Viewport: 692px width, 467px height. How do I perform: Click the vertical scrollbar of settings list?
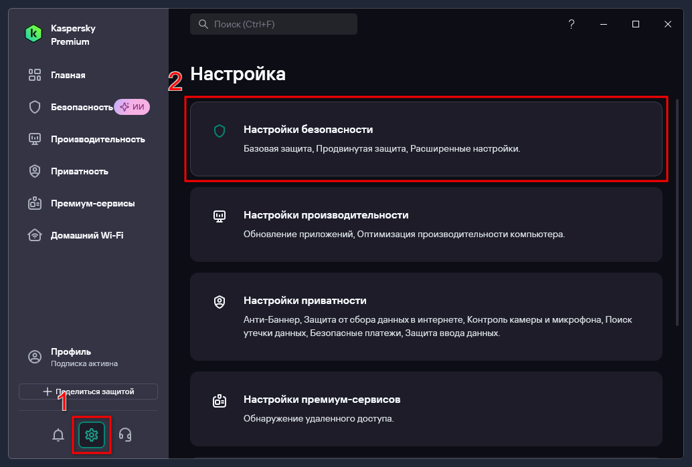coord(677,212)
